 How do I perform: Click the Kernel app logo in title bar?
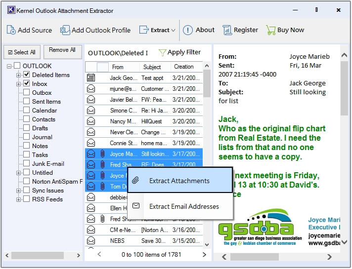point(11,10)
